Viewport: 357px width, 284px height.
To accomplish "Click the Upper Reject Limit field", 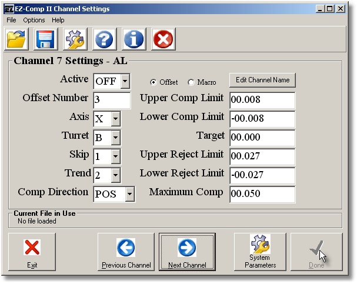I will [x=262, y=156].
